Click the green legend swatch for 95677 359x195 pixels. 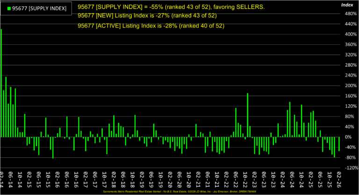tap(9, 9)
